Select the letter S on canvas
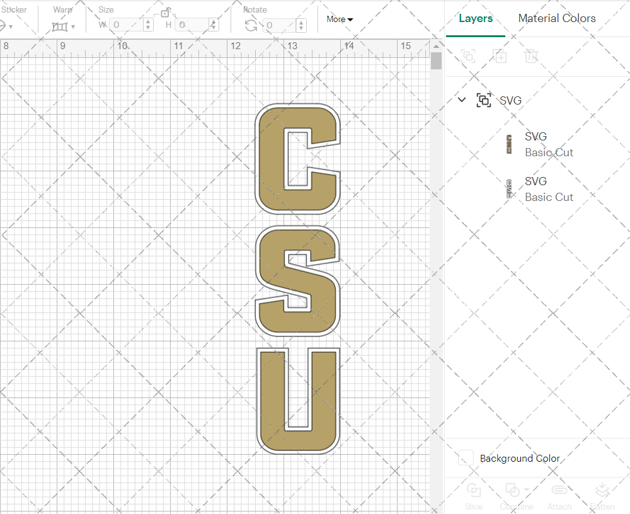The image size is (630, 514). [298, 281]
